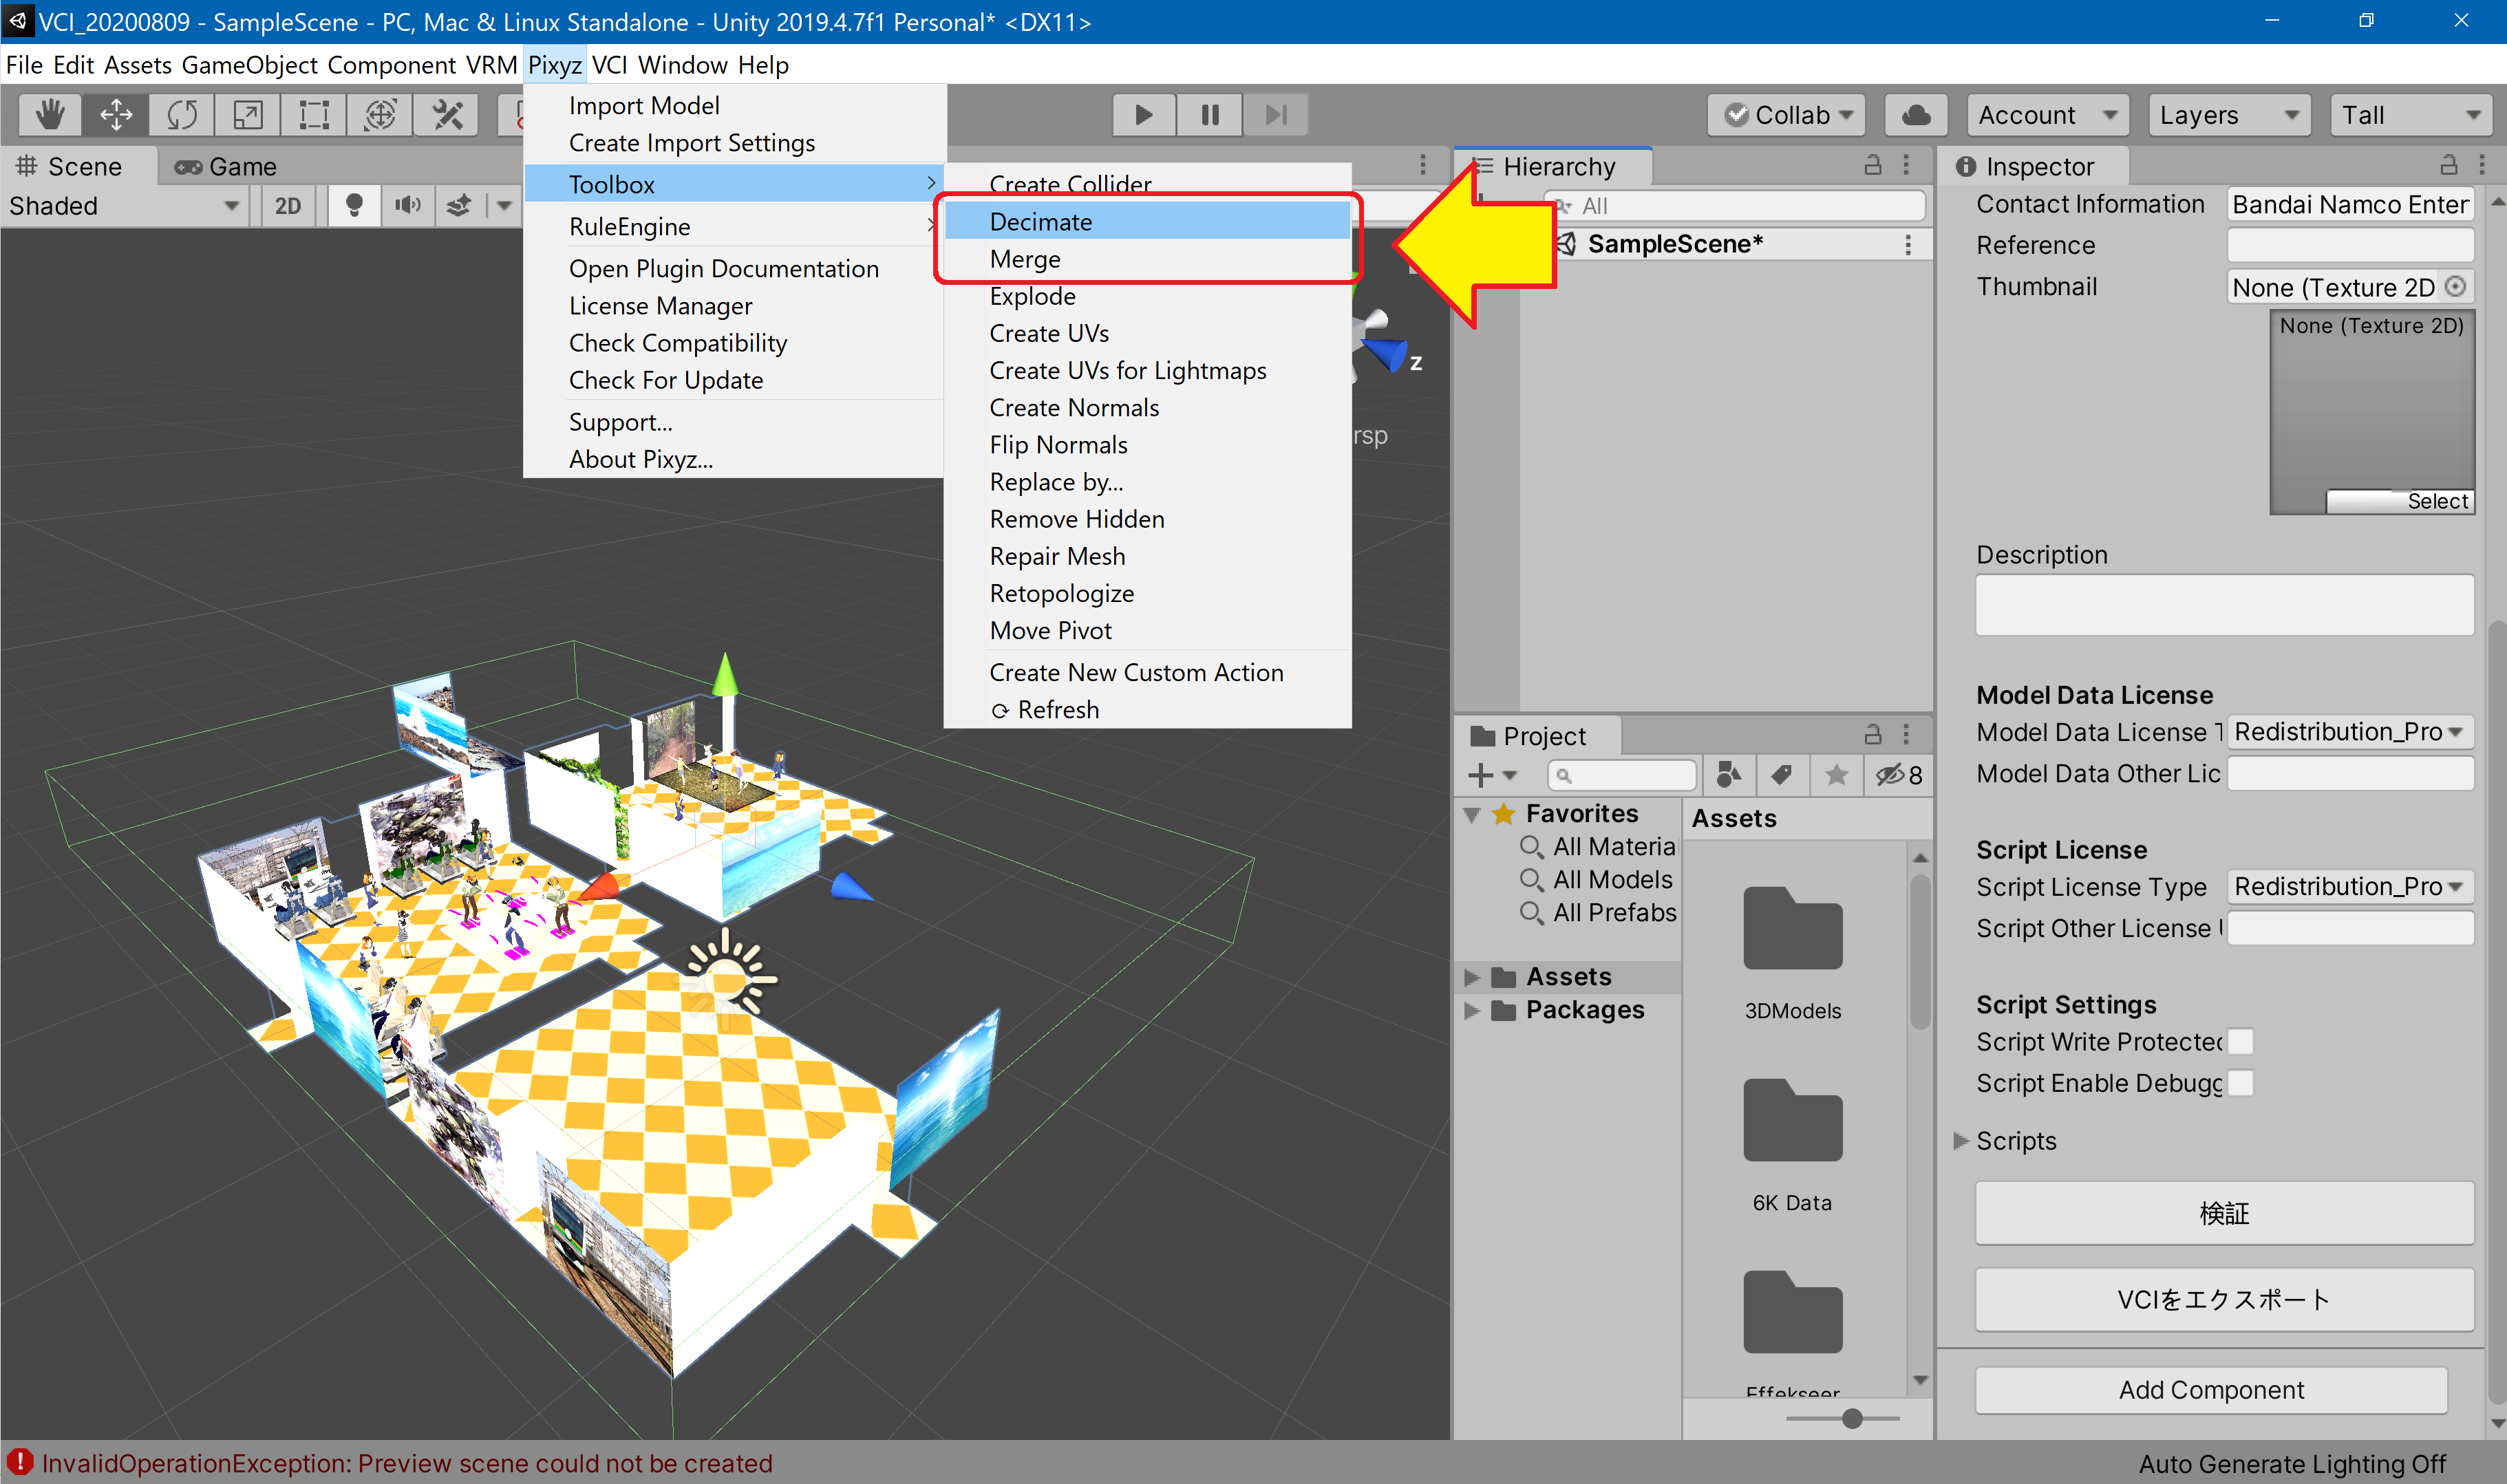Image resolution: width=2507 pixels, height=1484 pixels.
Task: Open Project panel options menu
Action: [x=1907, y=735]
